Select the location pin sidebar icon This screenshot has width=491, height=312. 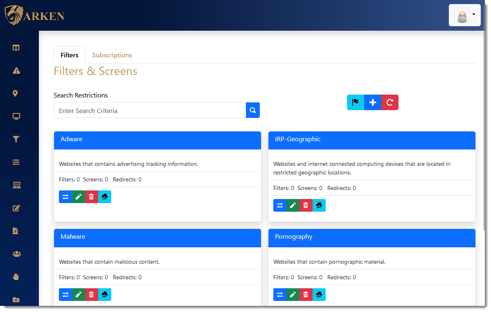pyautogui.click(x=16, y=93)
